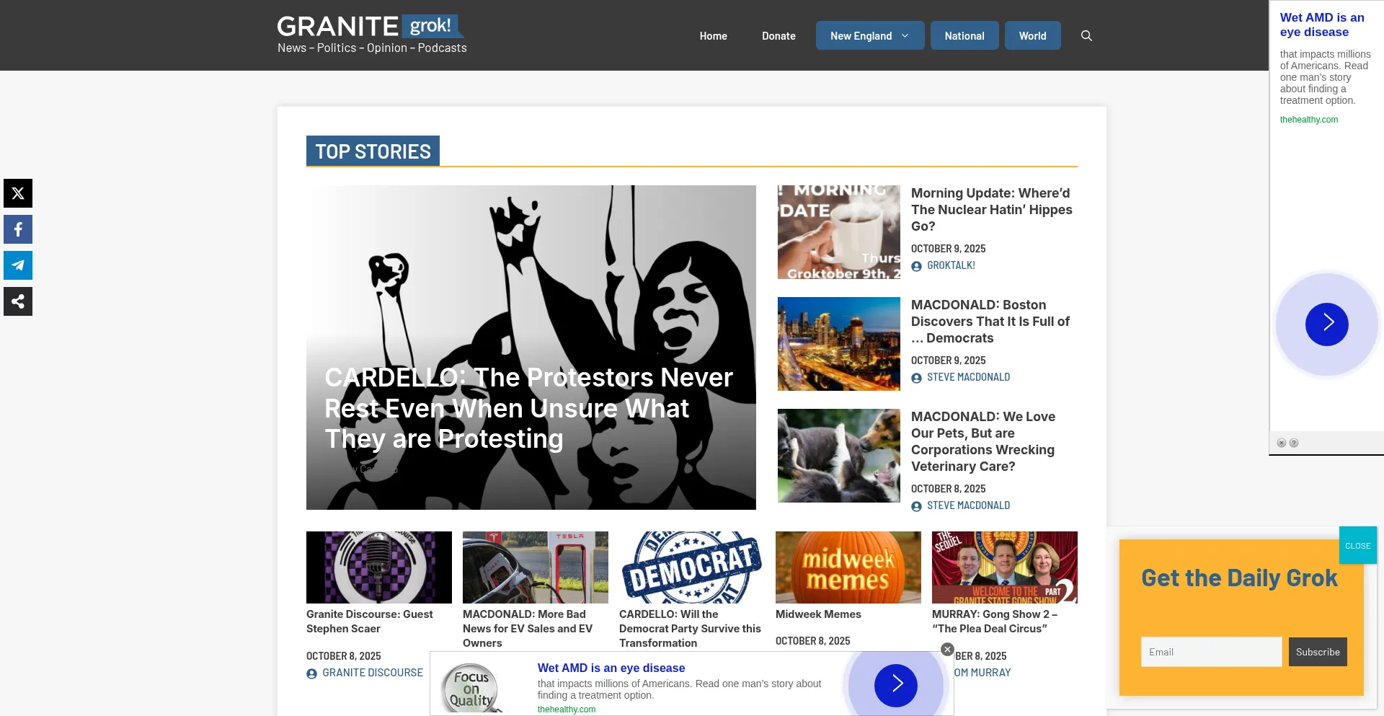Open the National menu item
The image size is (1384, 716).
click(964, 36)
